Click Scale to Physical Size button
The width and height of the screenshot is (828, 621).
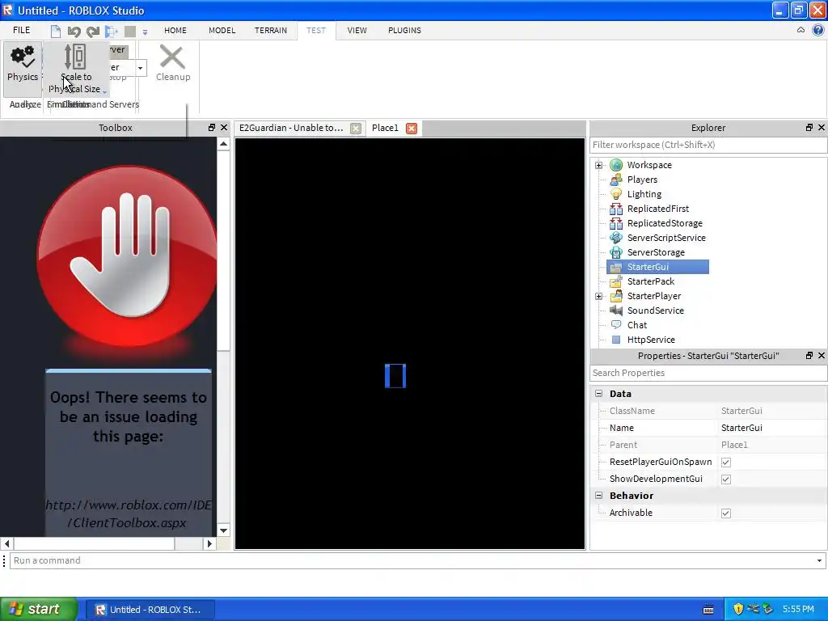point(75,69)
